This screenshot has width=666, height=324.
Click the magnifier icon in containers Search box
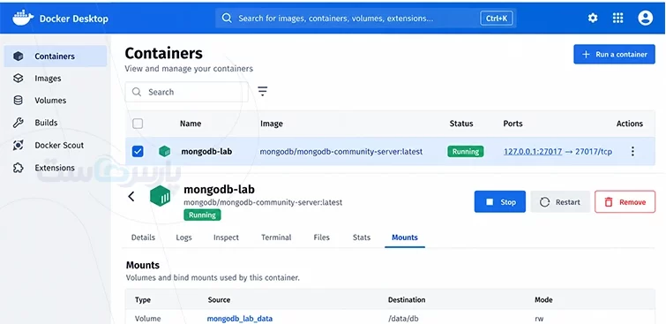[x=137, y=92]
